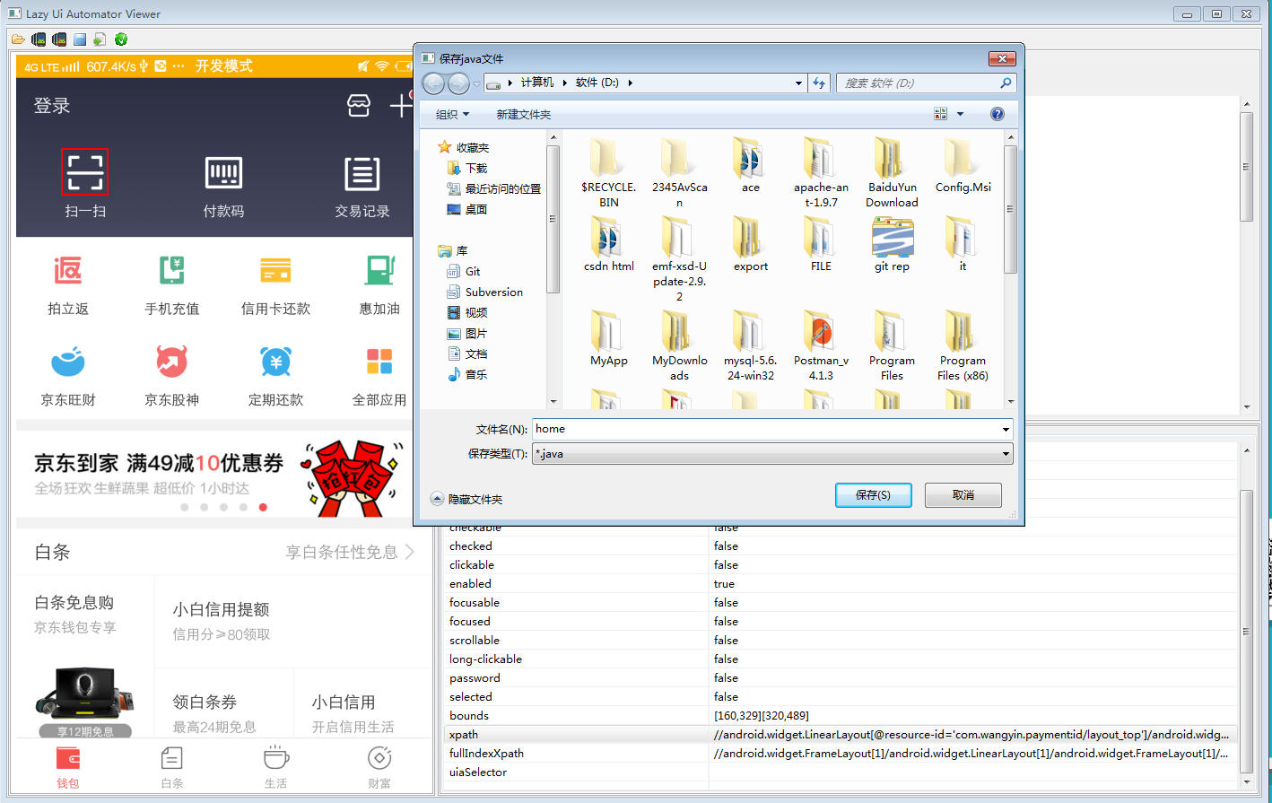The image size is (1272, 803).
Task: Select the BaiduYunDownload folder
Action: click(x=892, y=172)
